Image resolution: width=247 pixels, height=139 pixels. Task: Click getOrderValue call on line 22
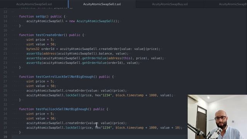click(x=94, y=58)
